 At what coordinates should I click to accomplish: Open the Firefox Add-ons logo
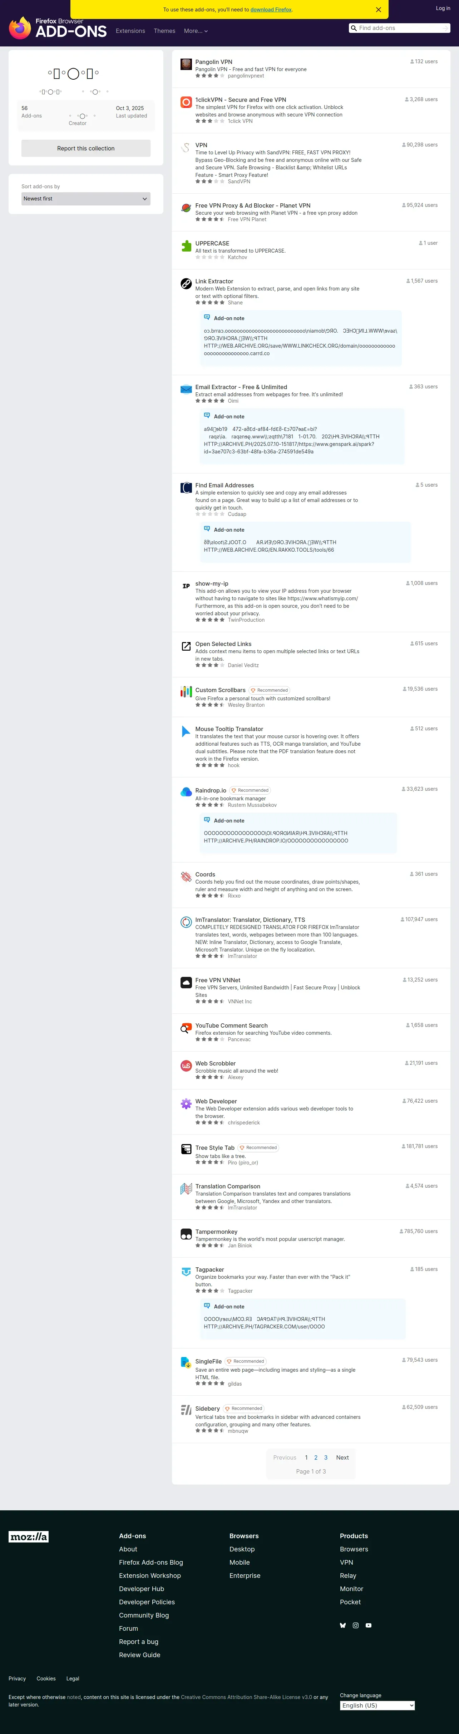(x=58, y=28)
